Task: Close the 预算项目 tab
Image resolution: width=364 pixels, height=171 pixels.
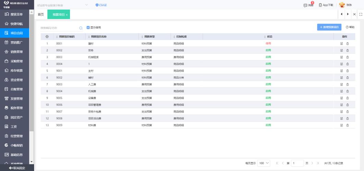Action: [67, 15]
